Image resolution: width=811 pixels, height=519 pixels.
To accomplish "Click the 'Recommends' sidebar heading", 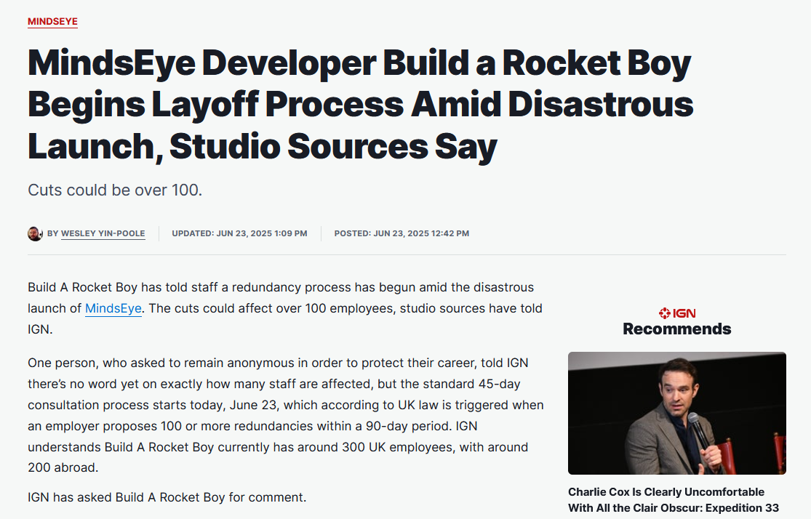I will 677,329.
